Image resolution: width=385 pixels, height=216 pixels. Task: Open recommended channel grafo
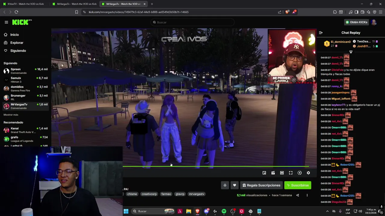[x=26, y=139]
